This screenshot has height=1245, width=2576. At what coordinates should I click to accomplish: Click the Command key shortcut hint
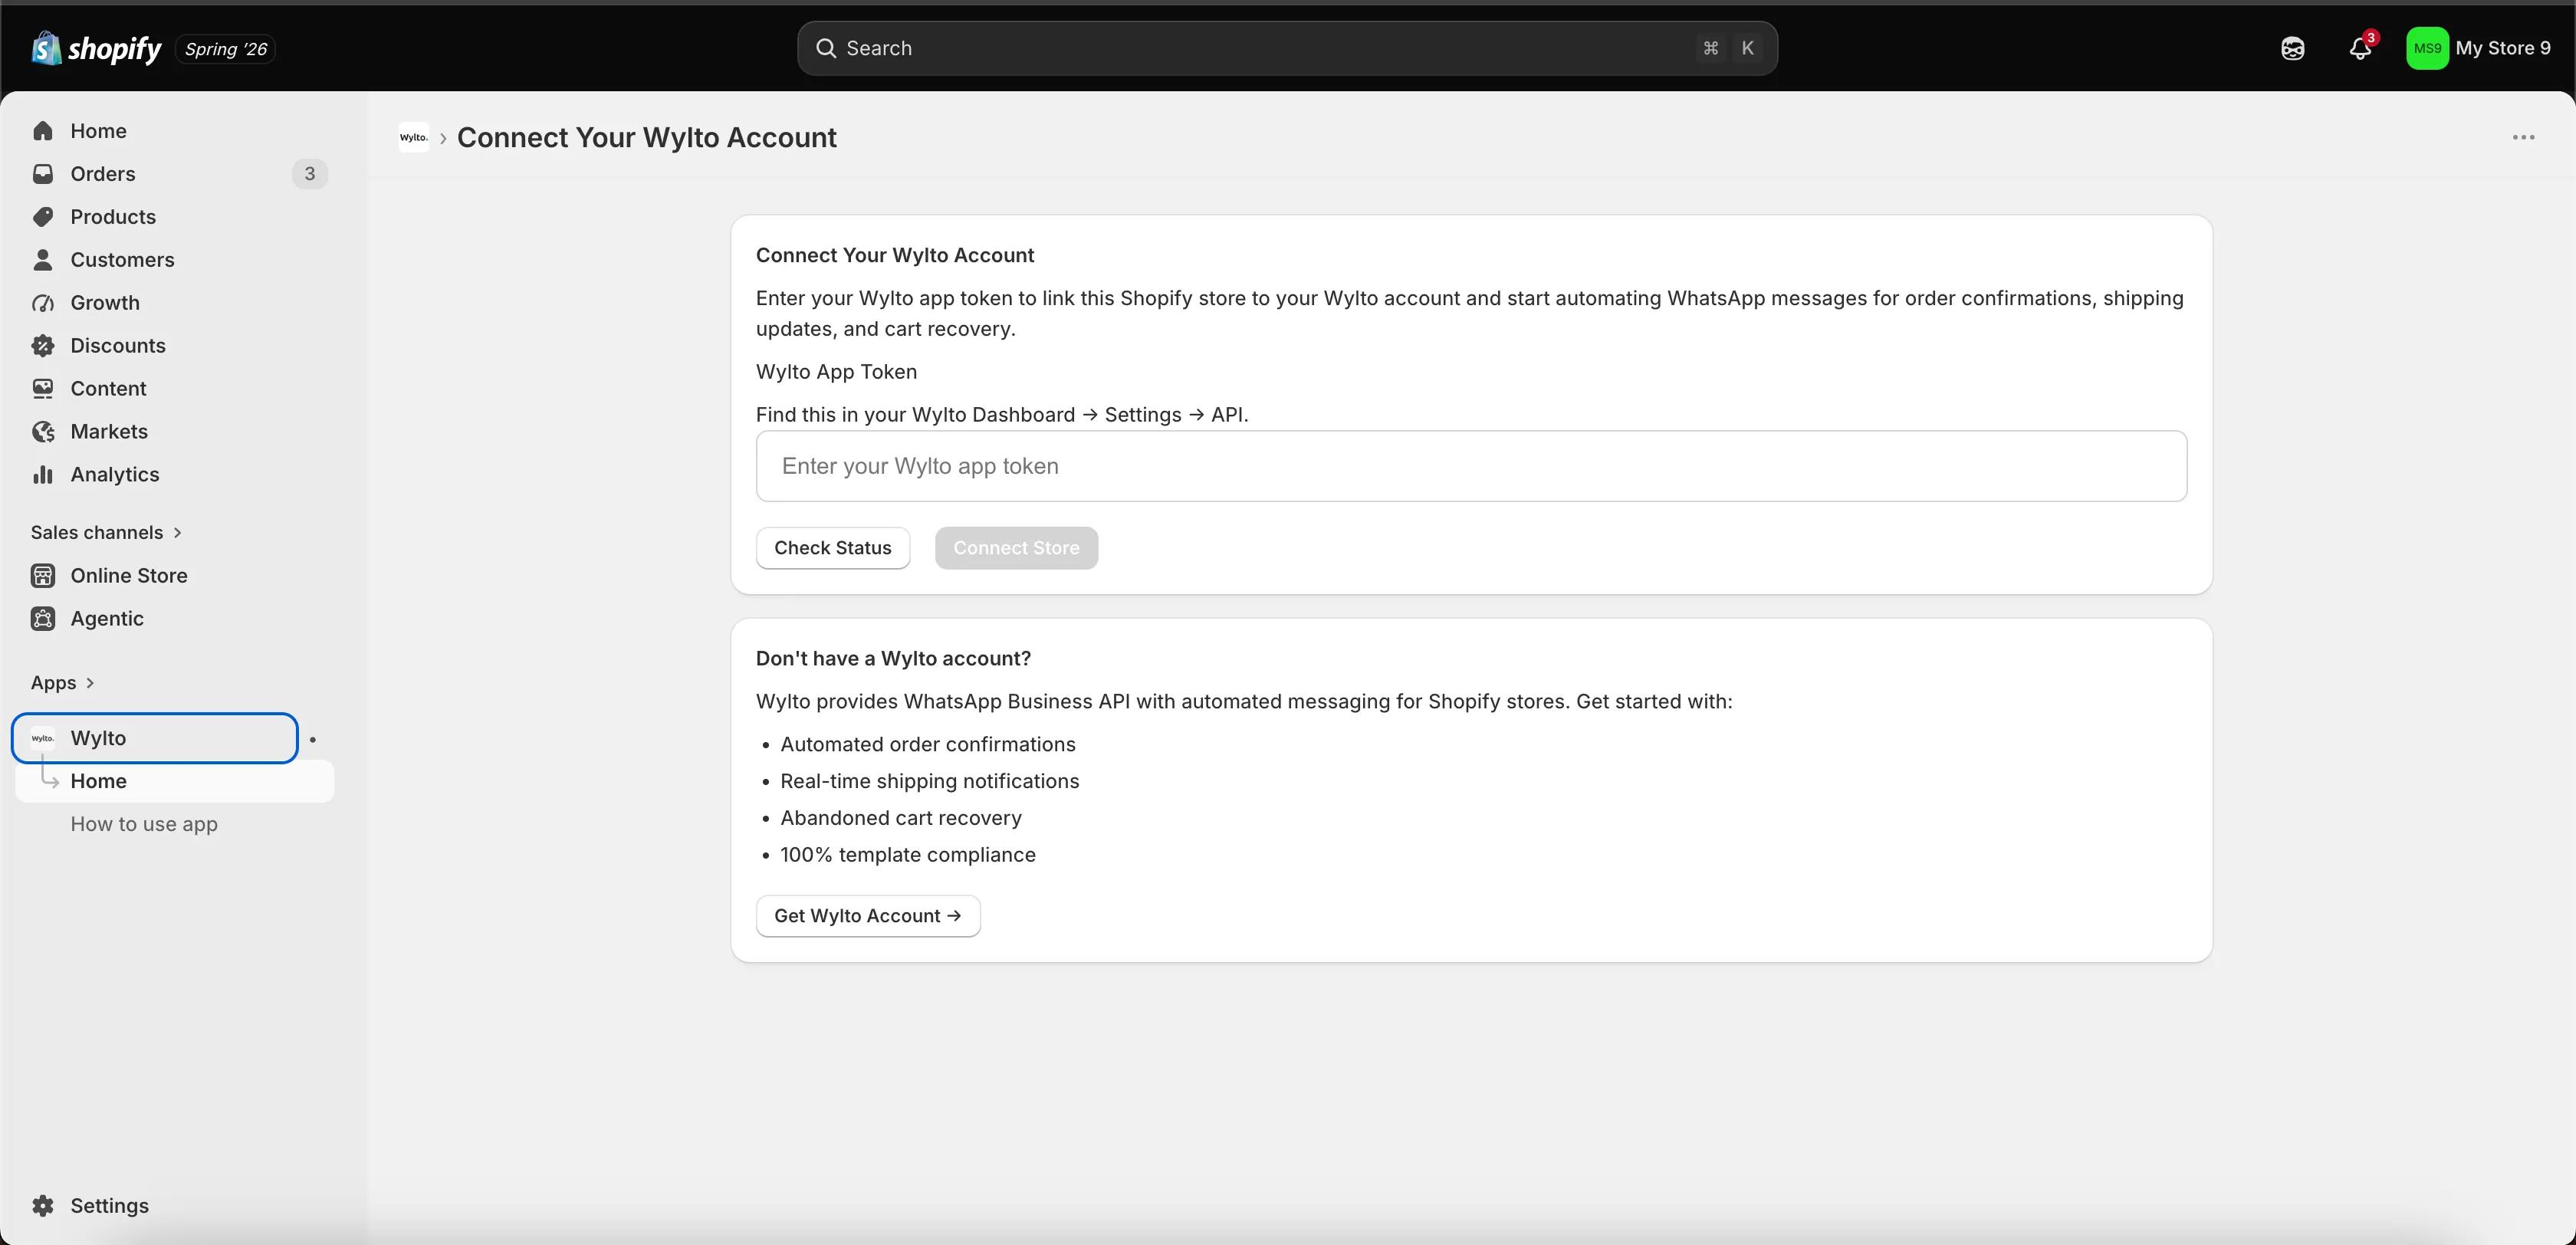1711,48
